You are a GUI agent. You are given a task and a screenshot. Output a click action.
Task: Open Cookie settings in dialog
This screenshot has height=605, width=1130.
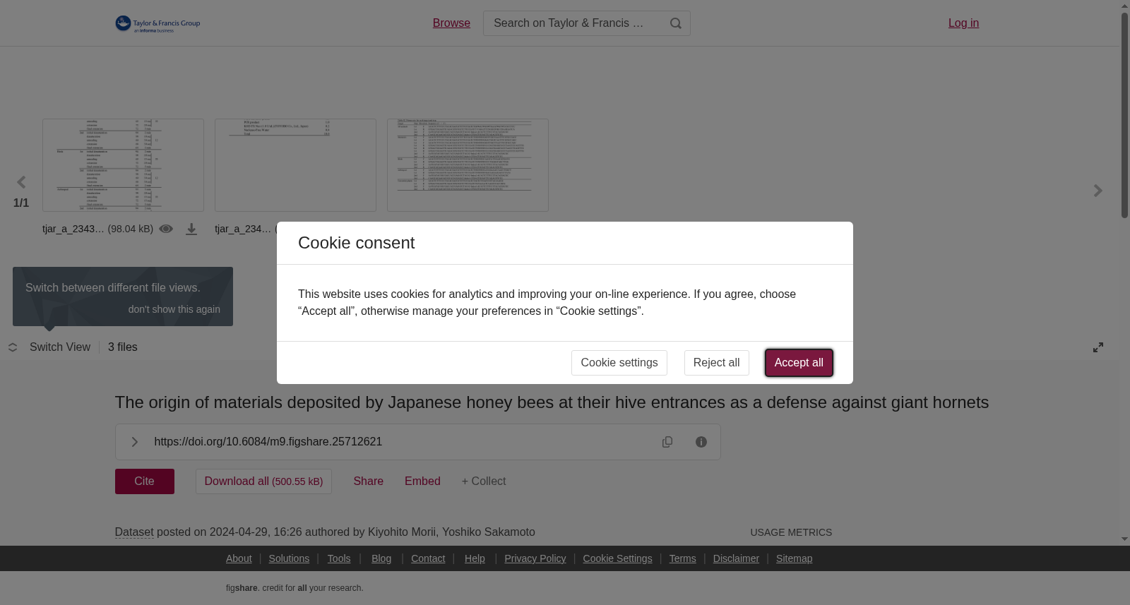pyautogui.click(x=619, y=363)
